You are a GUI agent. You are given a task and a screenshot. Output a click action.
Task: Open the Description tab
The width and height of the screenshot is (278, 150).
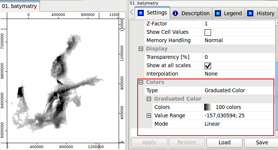tap(191, 13)
